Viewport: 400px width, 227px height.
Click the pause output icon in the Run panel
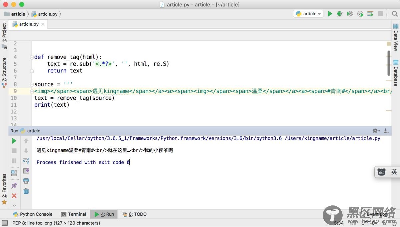pos(14,161)
